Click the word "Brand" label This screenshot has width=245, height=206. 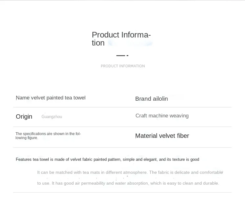(143, 99)
